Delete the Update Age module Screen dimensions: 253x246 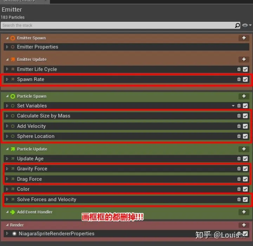coord(239,159)
